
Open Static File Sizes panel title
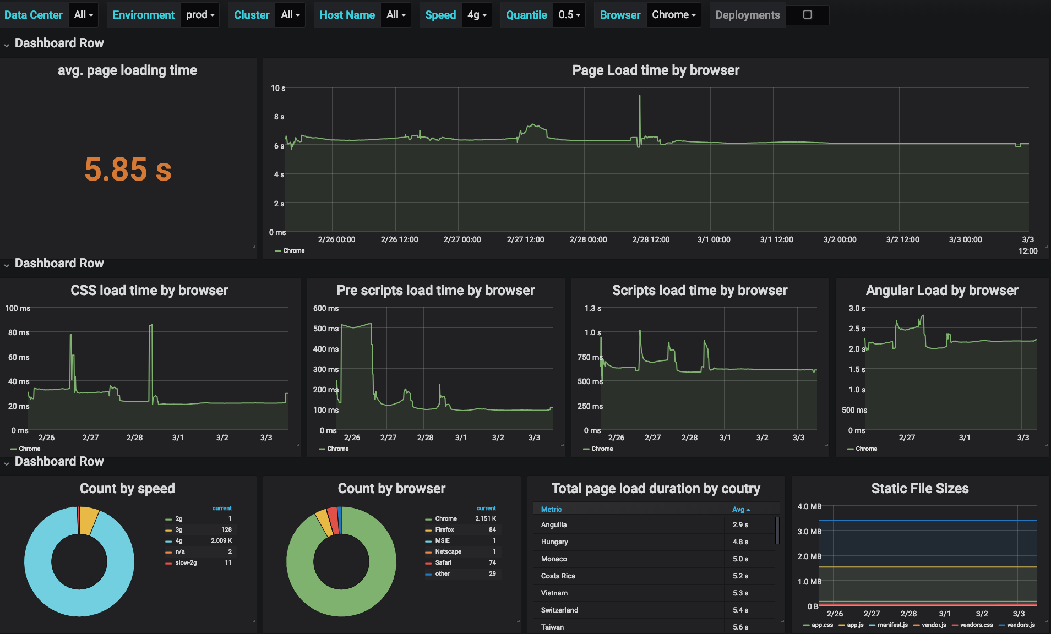[x=920, y=489]
